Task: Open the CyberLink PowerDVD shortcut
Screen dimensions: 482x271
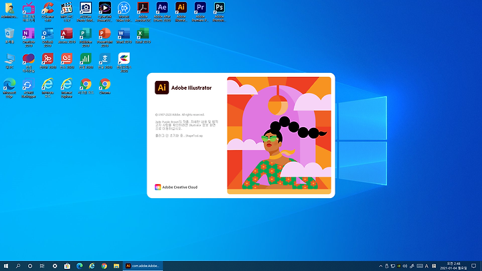Action: click(105, 11)
